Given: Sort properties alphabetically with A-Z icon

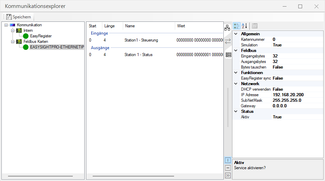Looking at the screenshot, I should click(x=244, y=26).
